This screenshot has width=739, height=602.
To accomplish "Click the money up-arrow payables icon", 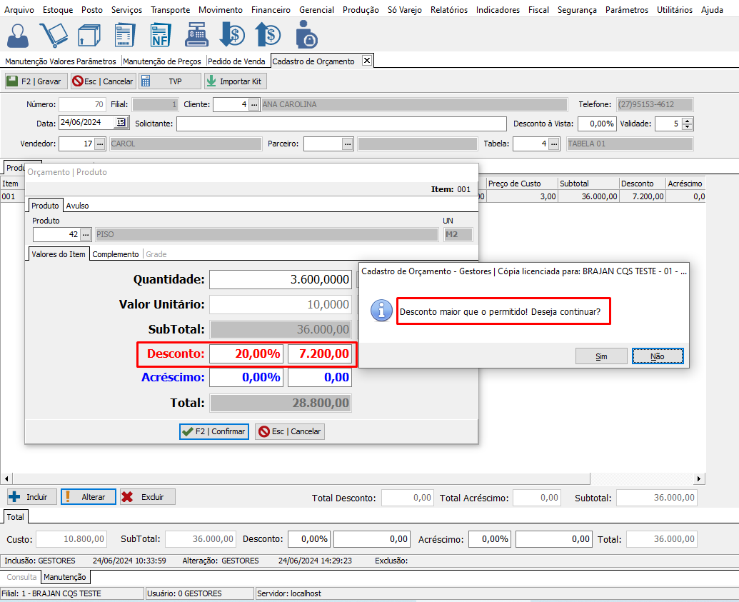I will coord(268,34).
